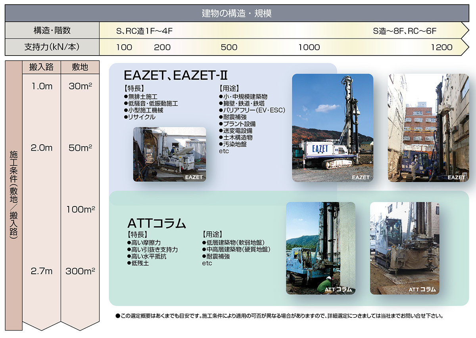Click the 小・中規模建築物 bullet
This screenshot has height=338, width=476.
pos(243,97)
